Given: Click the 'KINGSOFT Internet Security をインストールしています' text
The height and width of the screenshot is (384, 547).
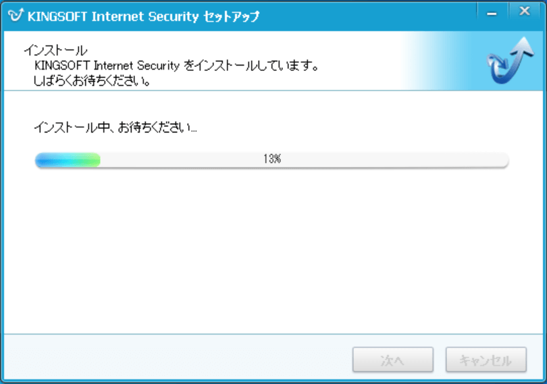Looking at the screenshot, I should [x=176, y=66].
